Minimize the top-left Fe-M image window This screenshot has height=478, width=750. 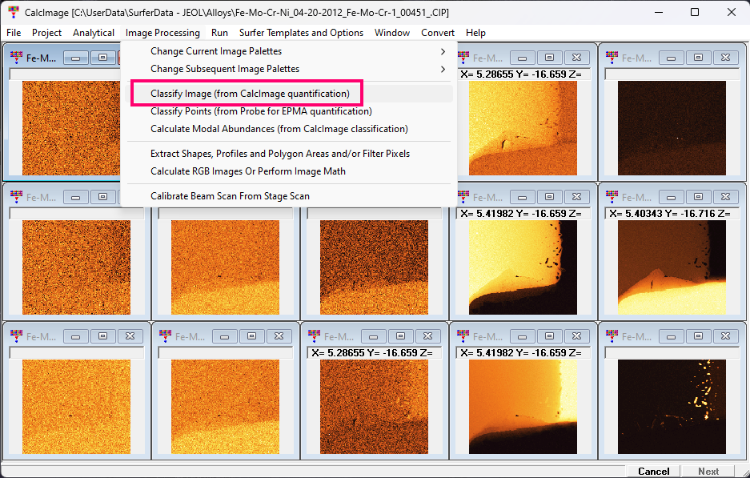pyautogui.click(x=75, y=58)
